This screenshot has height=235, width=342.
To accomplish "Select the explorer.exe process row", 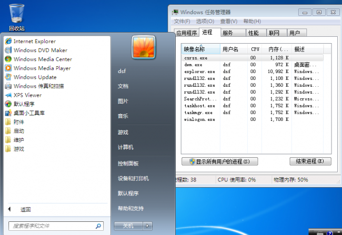I will pyautogui.click(x=253, y=71).
